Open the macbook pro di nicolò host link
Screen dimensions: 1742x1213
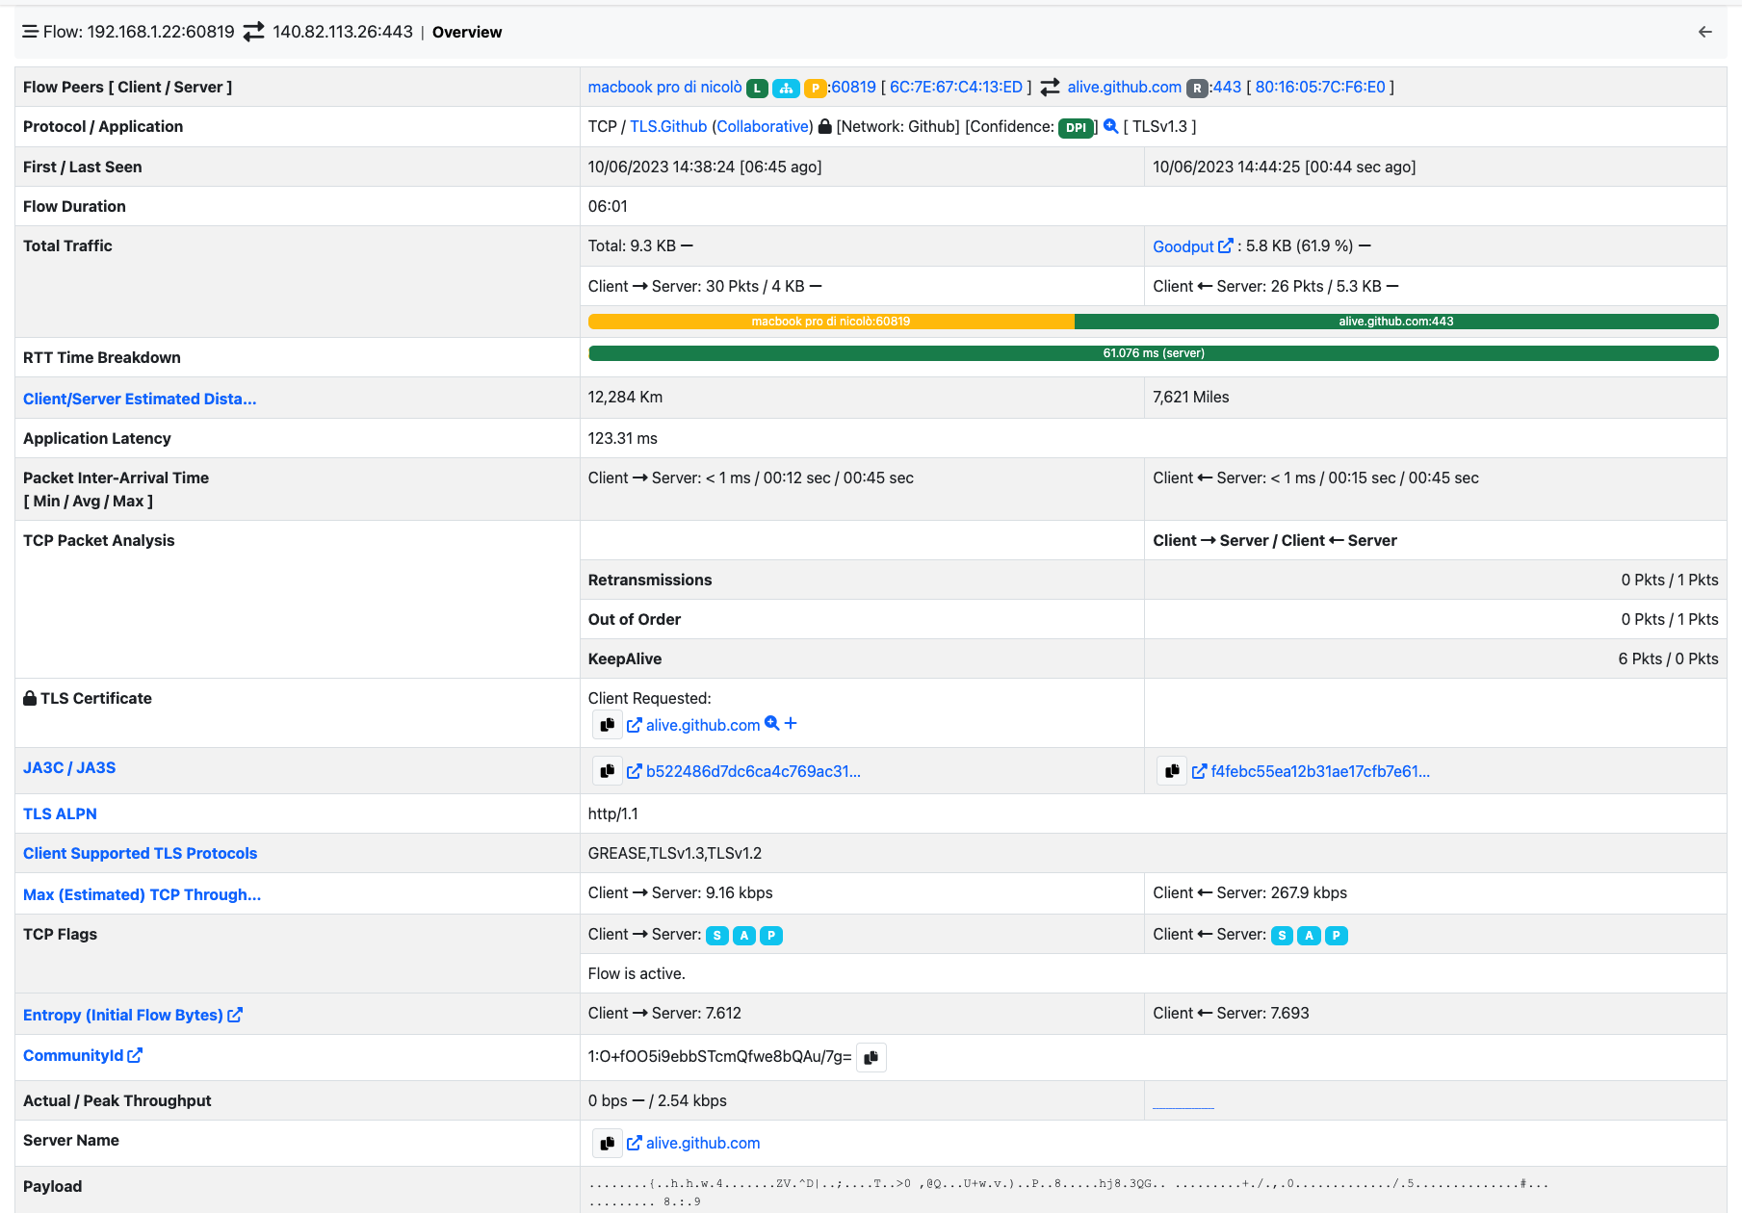pos(665,87)
